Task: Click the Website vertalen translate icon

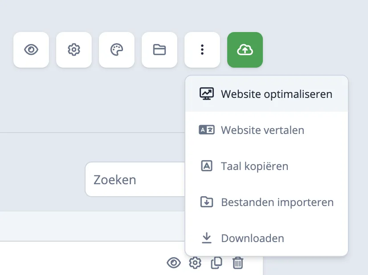Action: tap(206, 130)
